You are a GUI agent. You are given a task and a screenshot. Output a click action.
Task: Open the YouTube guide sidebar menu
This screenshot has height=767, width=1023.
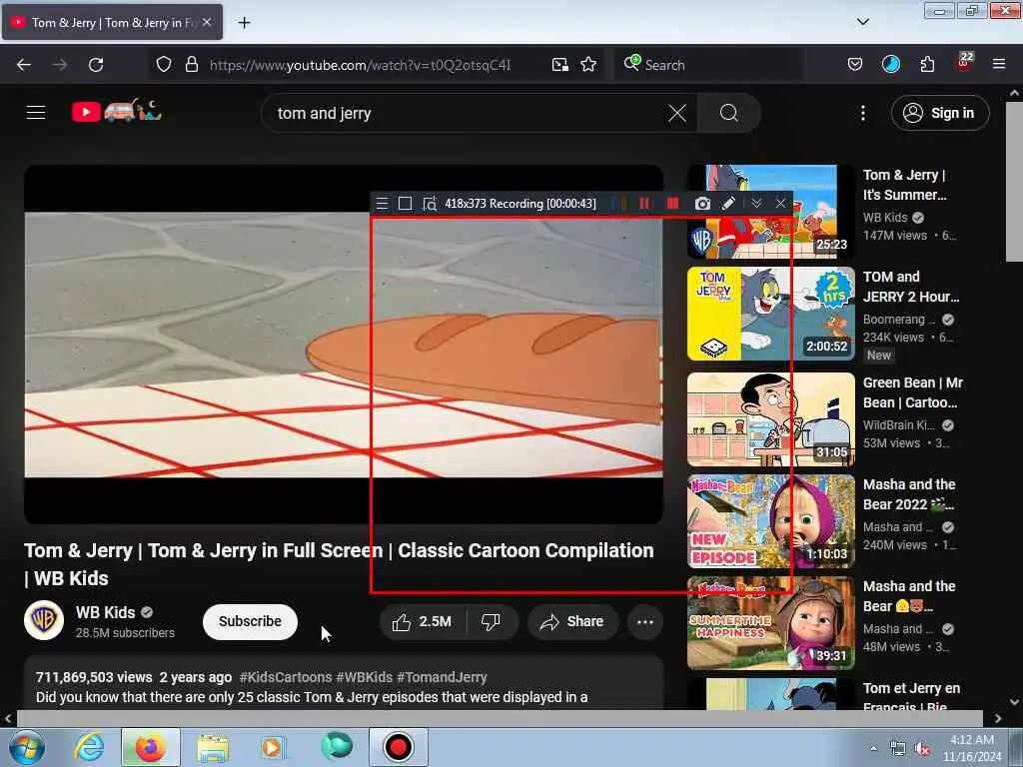pyautogui.click(x=36, y=113)
